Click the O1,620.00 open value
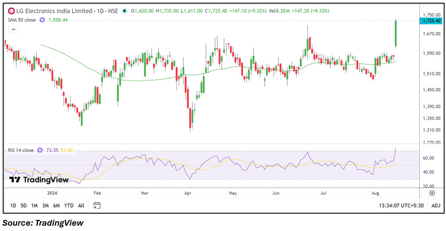Viewport: 446px width, 231px height. (142, 11)
